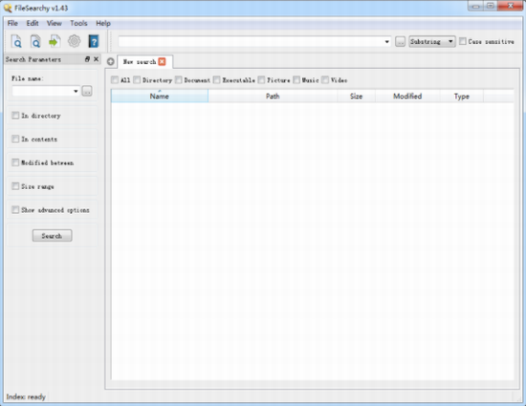Close the New search tab
Viewport: 526px width, 406px height.
pos(162,61)
